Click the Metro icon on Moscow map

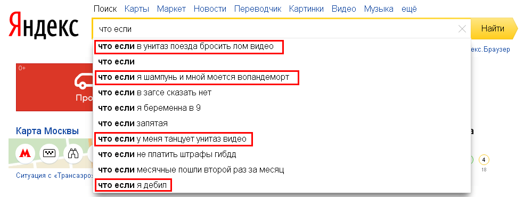[24, 153]
